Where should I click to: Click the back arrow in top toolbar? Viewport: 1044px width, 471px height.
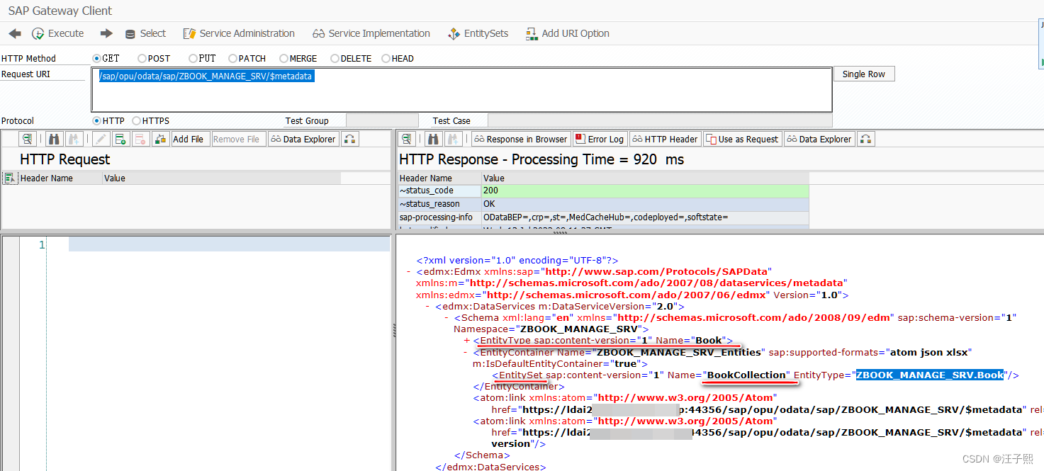pos(15,33)
